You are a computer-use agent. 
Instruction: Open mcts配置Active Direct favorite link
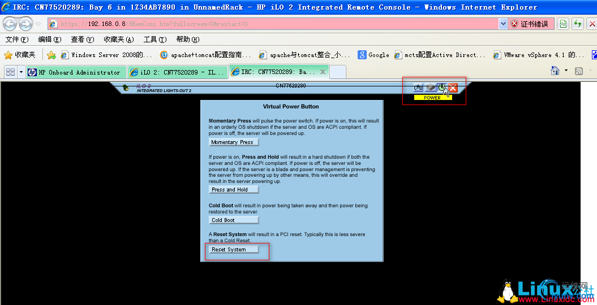click(440, 55)
